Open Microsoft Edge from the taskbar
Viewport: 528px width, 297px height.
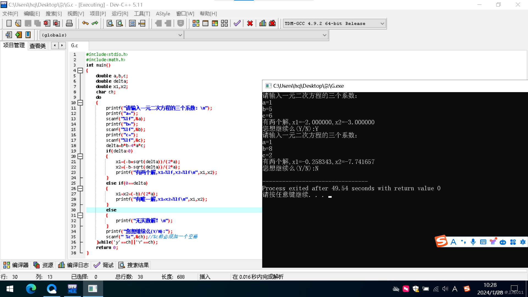coord(31,289)
